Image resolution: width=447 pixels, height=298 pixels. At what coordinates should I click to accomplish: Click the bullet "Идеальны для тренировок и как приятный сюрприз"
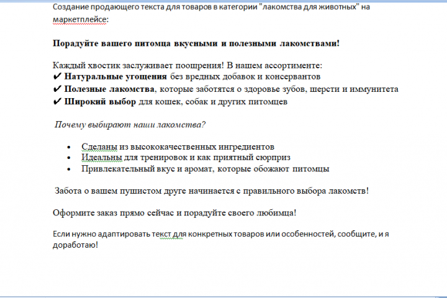(x=186, y=158)
